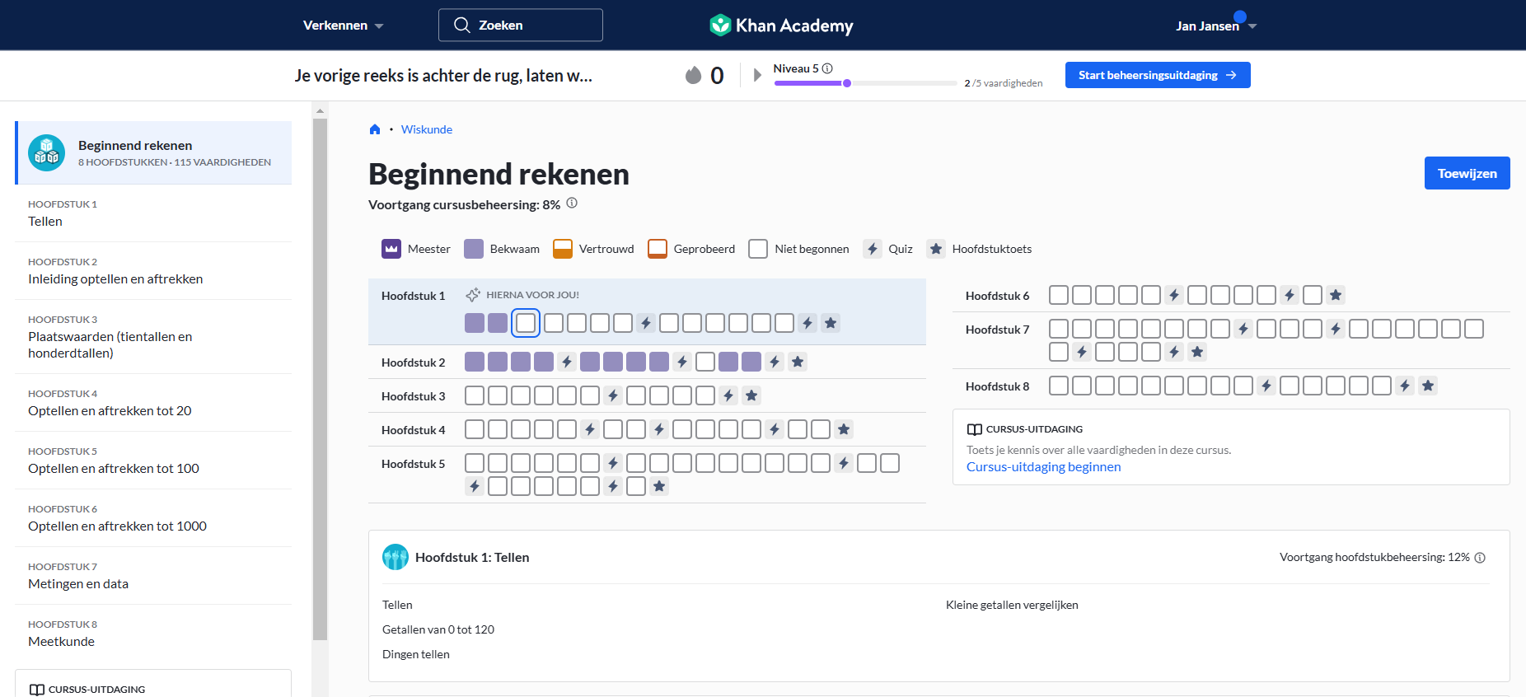This screenshot has width=1526, height=697.
Task: Open the Hoofdstuk 5 chapter test star
Action: point(659,486)
